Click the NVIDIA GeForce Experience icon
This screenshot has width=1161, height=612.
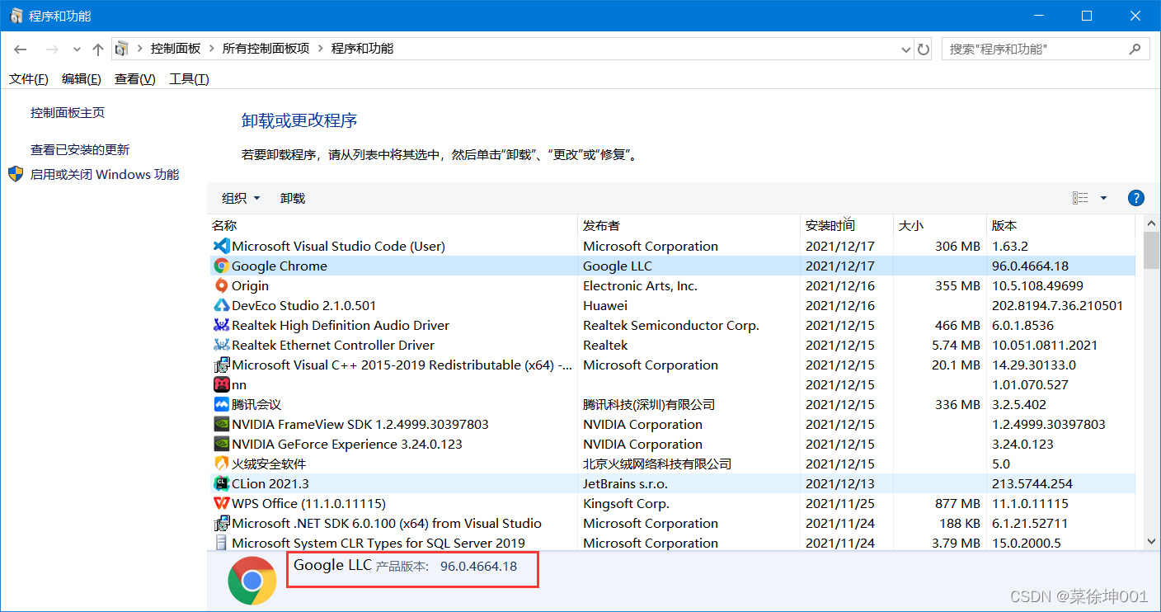(221, 444)
